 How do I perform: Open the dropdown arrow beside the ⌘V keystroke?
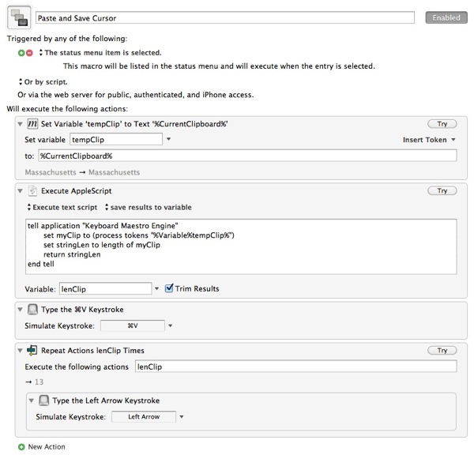pyautogui.click(x=170, y=325)
